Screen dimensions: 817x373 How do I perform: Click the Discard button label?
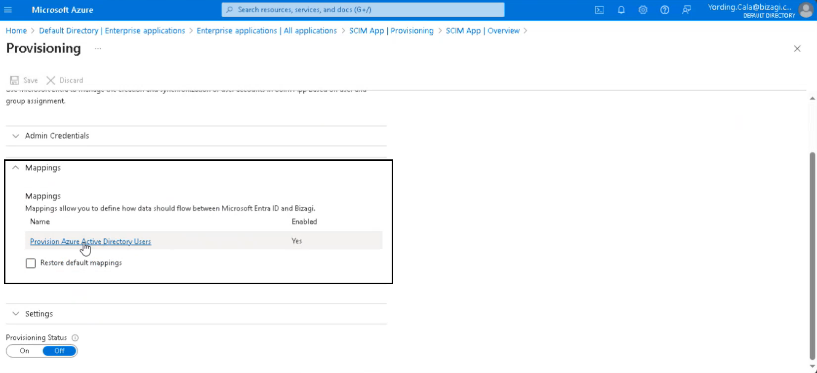tap(71, 80)
